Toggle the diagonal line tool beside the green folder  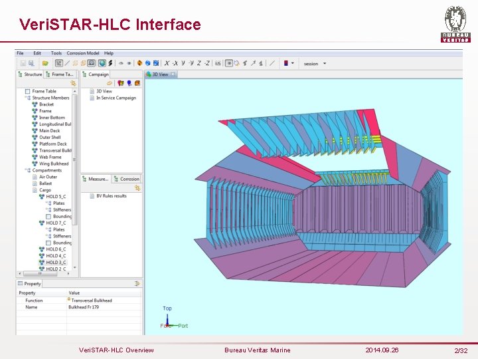tap(67, 63)
